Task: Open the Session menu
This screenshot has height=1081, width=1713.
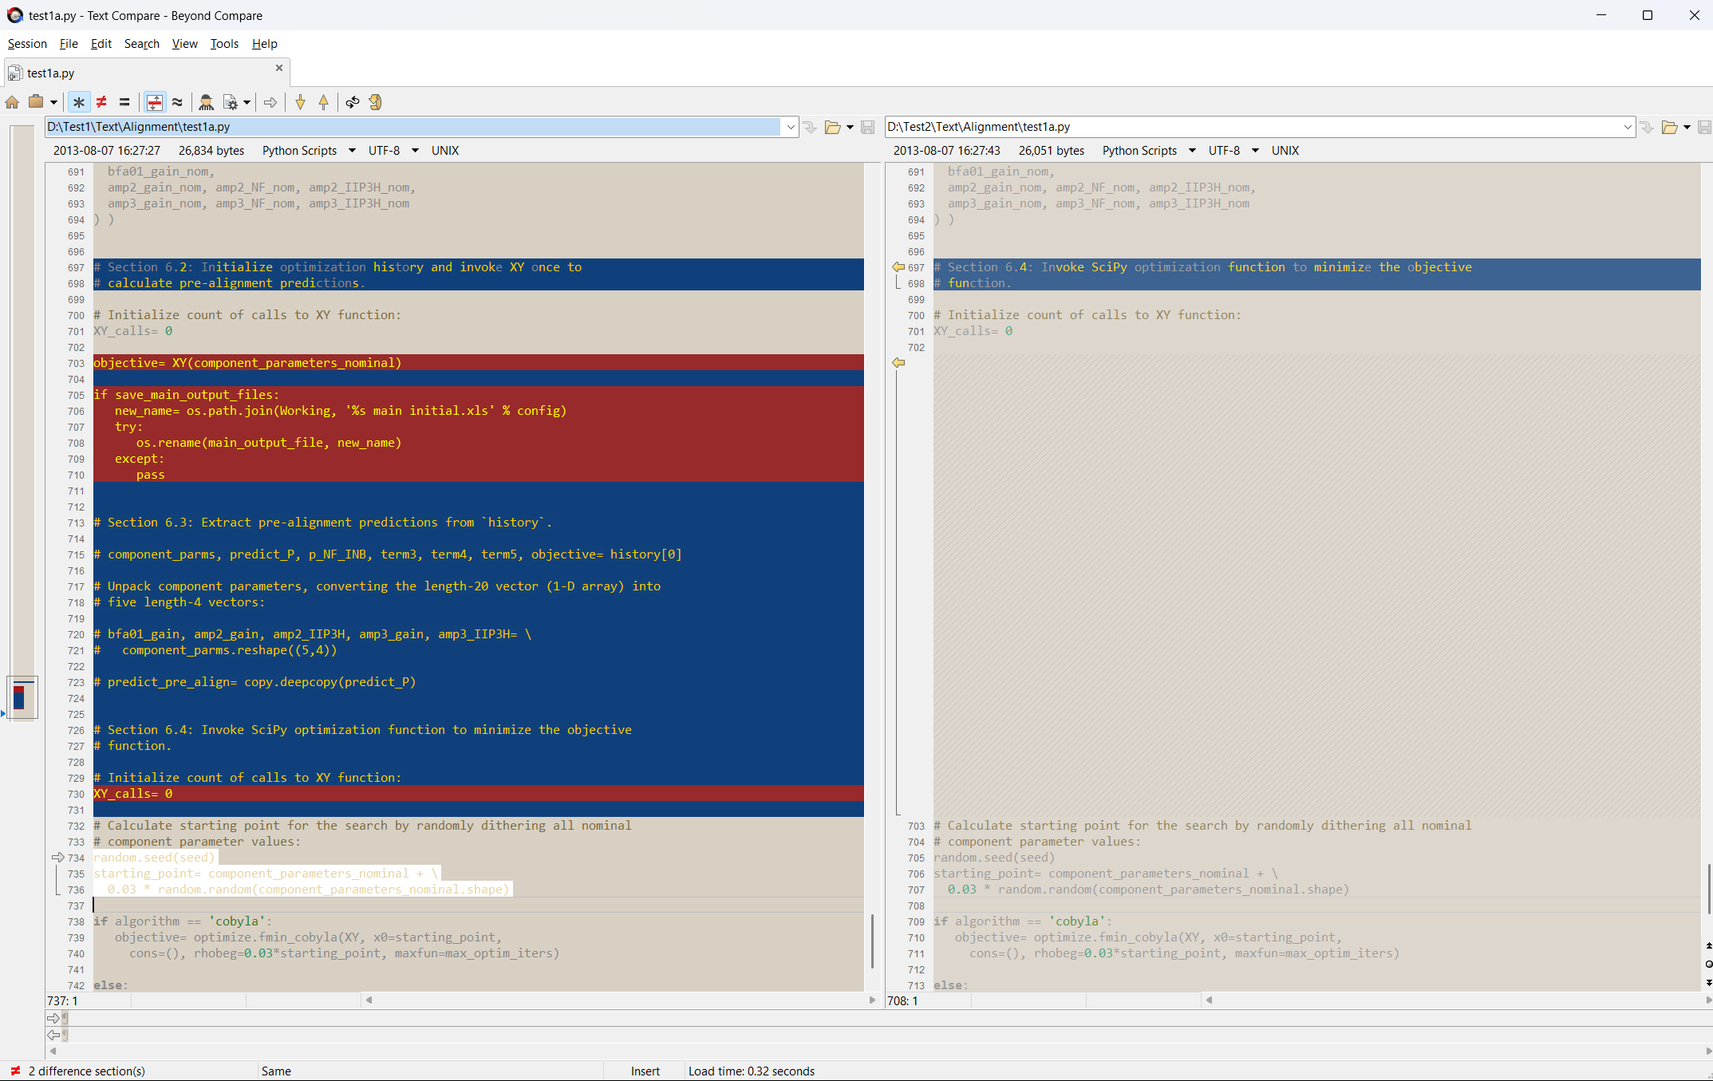Action: point(27,44)
